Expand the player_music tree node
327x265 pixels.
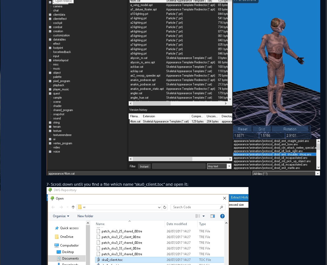click(x=50, y=89)
